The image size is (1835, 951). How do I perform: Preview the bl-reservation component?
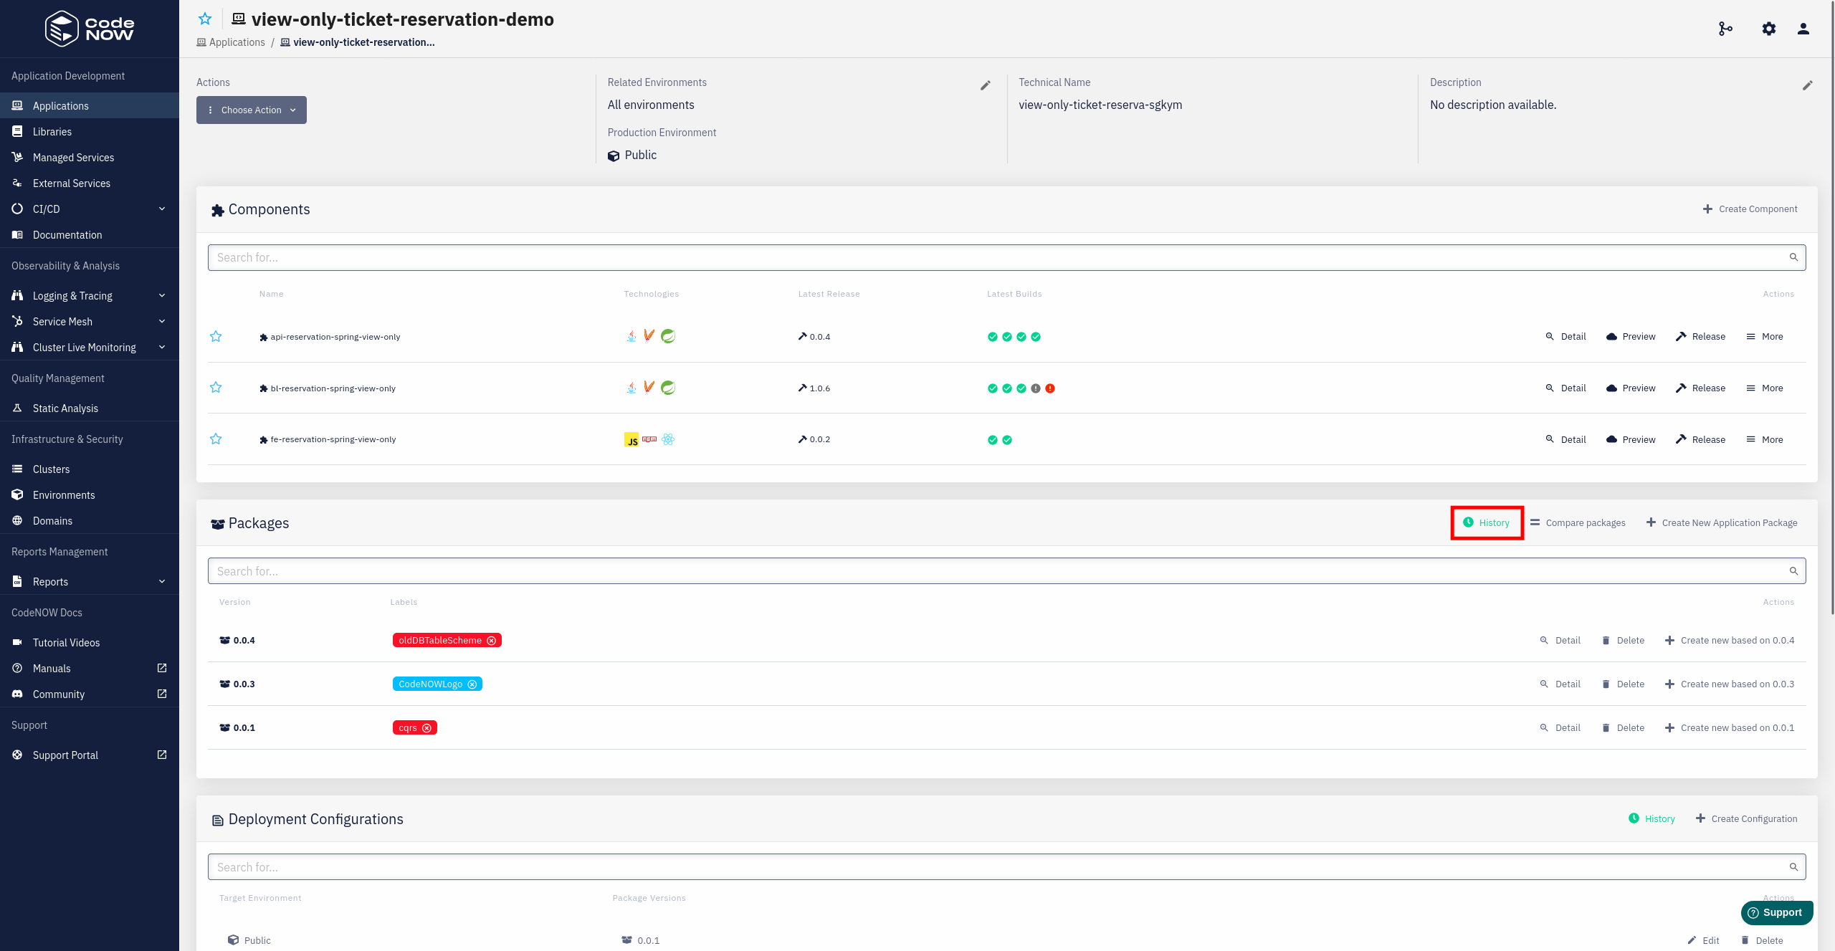[x=1631, y=388]
